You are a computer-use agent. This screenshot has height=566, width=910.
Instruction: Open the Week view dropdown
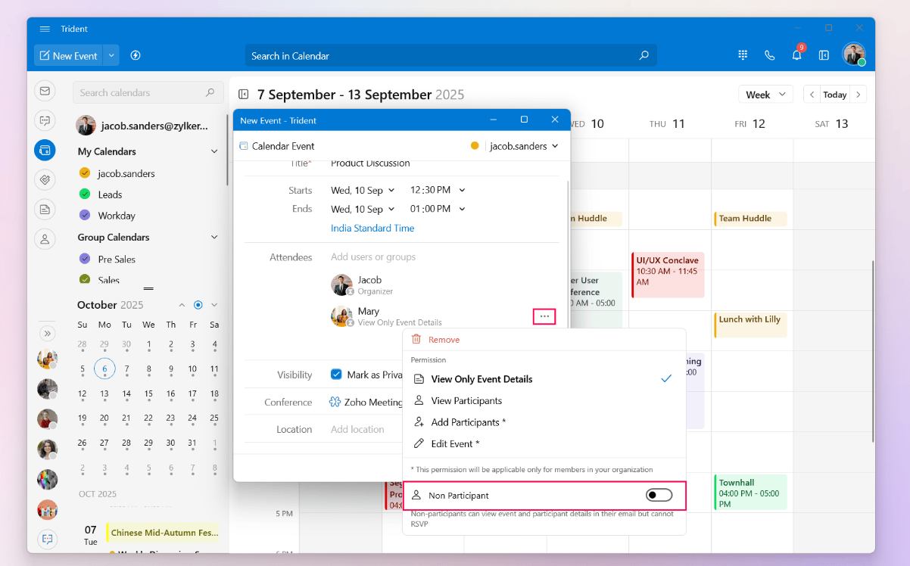765,95
